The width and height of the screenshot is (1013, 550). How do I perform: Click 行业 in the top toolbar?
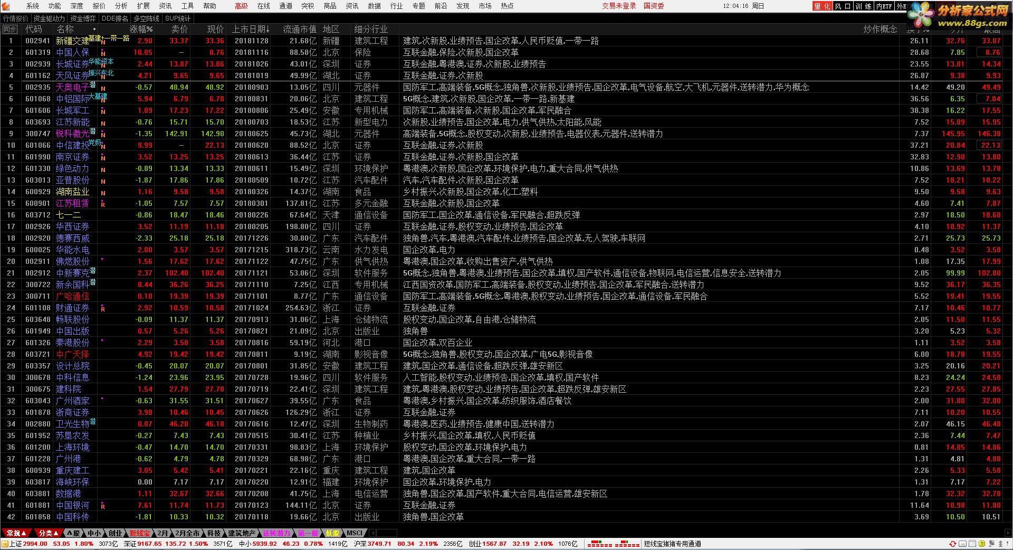click(x=396, y=6)
